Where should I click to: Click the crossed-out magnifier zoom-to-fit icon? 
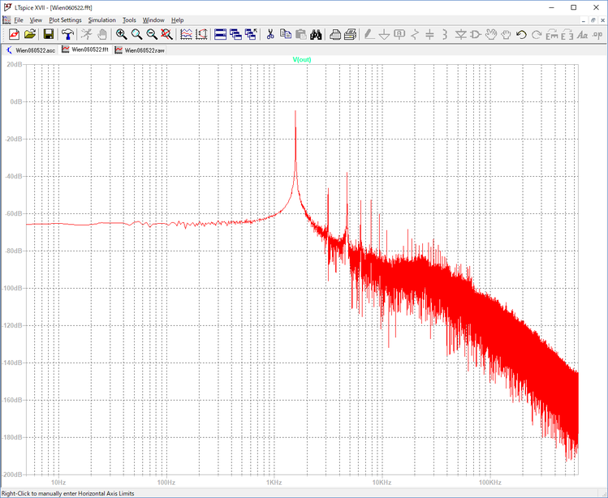point(166,34)
